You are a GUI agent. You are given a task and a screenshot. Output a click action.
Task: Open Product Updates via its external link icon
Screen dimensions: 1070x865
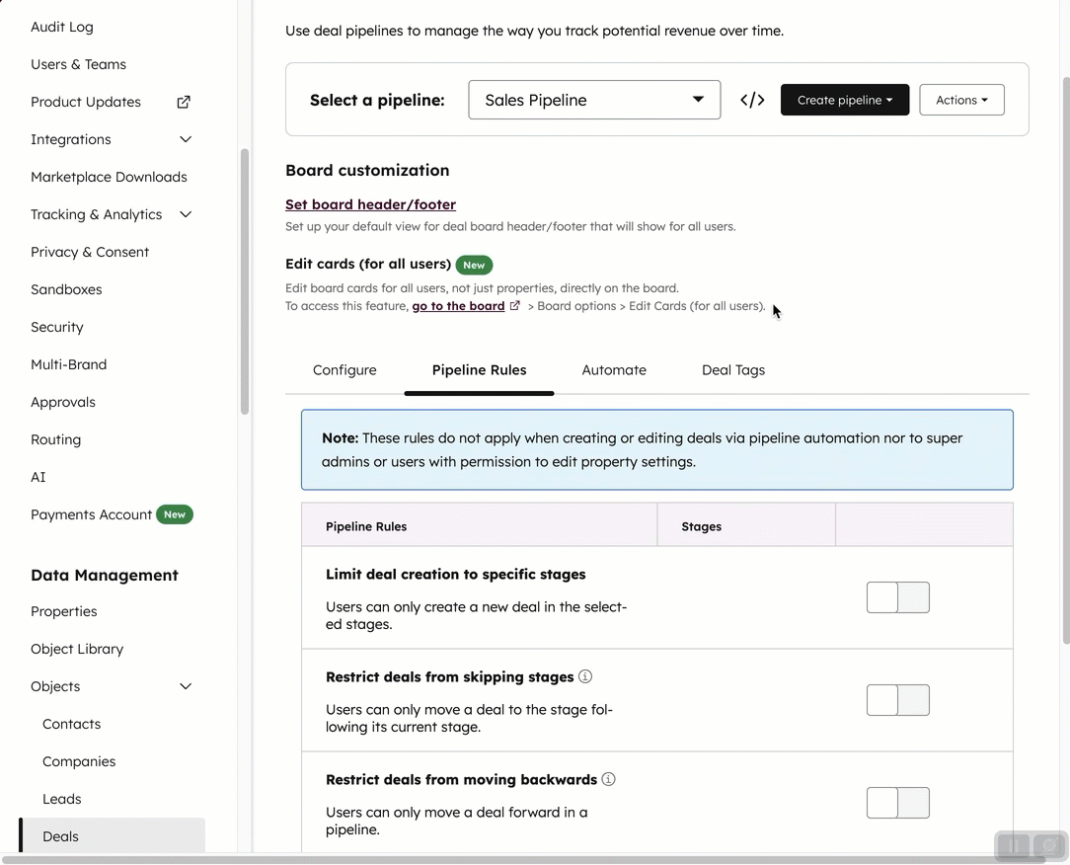pyautogui.click(x=183, y=101)
